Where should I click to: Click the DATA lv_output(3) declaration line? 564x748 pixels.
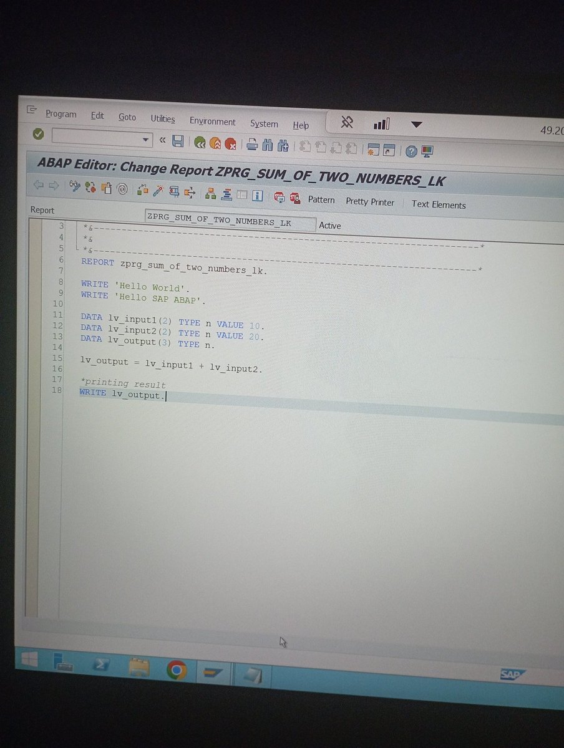pos(148,341)
